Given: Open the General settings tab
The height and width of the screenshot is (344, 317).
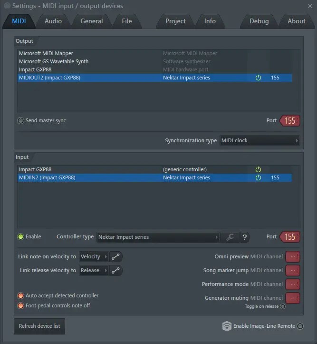Looking at the screenshot, I should coord(92,21).
